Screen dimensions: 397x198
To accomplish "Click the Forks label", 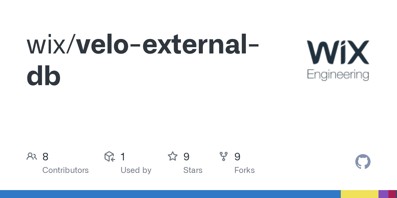I will pos(244,170).
